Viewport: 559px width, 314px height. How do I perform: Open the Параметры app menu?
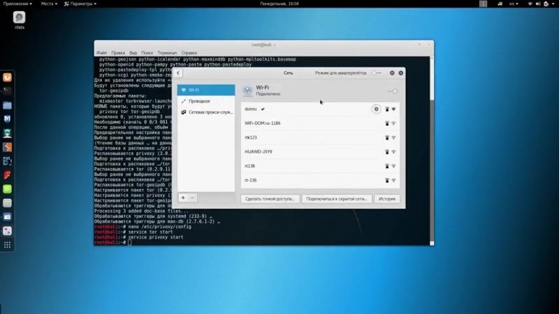click(x=80, y=3)
